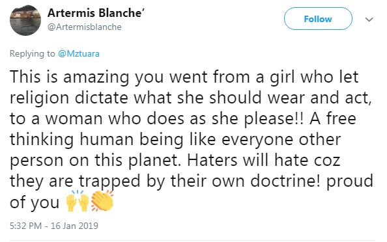This screenshot has height=242, width=387.
Task: Click the clapping hands emoji
Action: [x=102, y=201]
